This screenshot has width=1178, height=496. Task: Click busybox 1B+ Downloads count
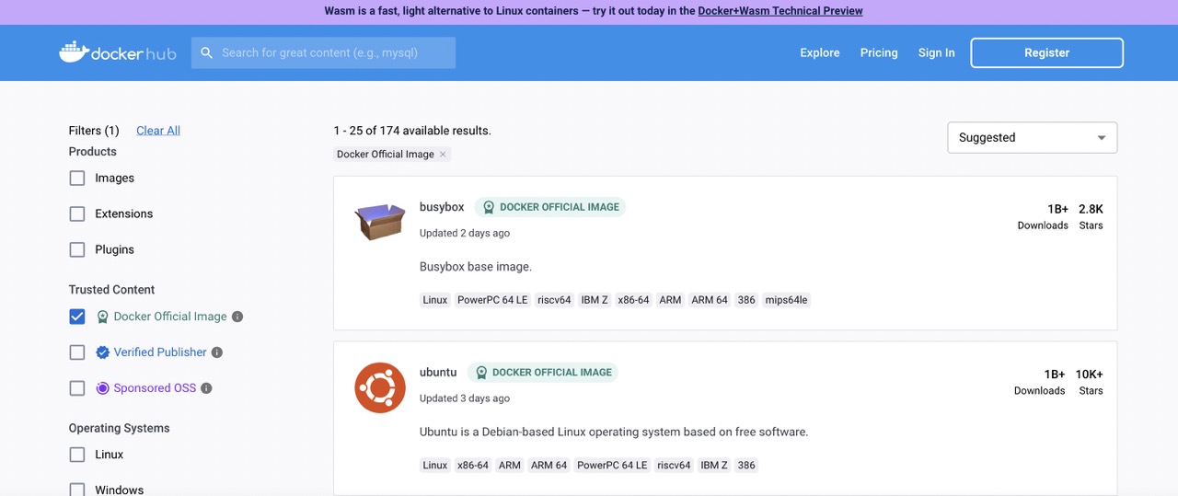click(x=1057, y=209)
